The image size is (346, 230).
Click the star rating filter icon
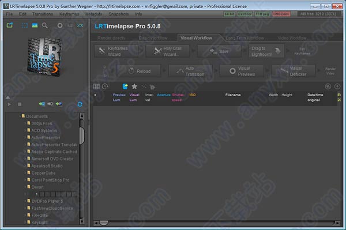[x=134, y=86]
